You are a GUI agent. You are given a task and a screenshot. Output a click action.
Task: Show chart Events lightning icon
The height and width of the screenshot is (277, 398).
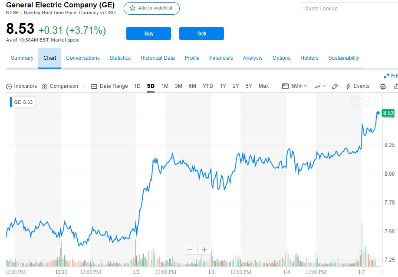[x=348, y=86]
